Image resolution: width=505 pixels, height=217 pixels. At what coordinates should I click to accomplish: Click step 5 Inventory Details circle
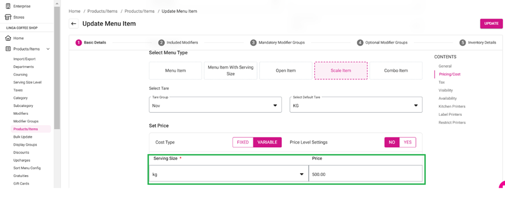click(463, 43)
